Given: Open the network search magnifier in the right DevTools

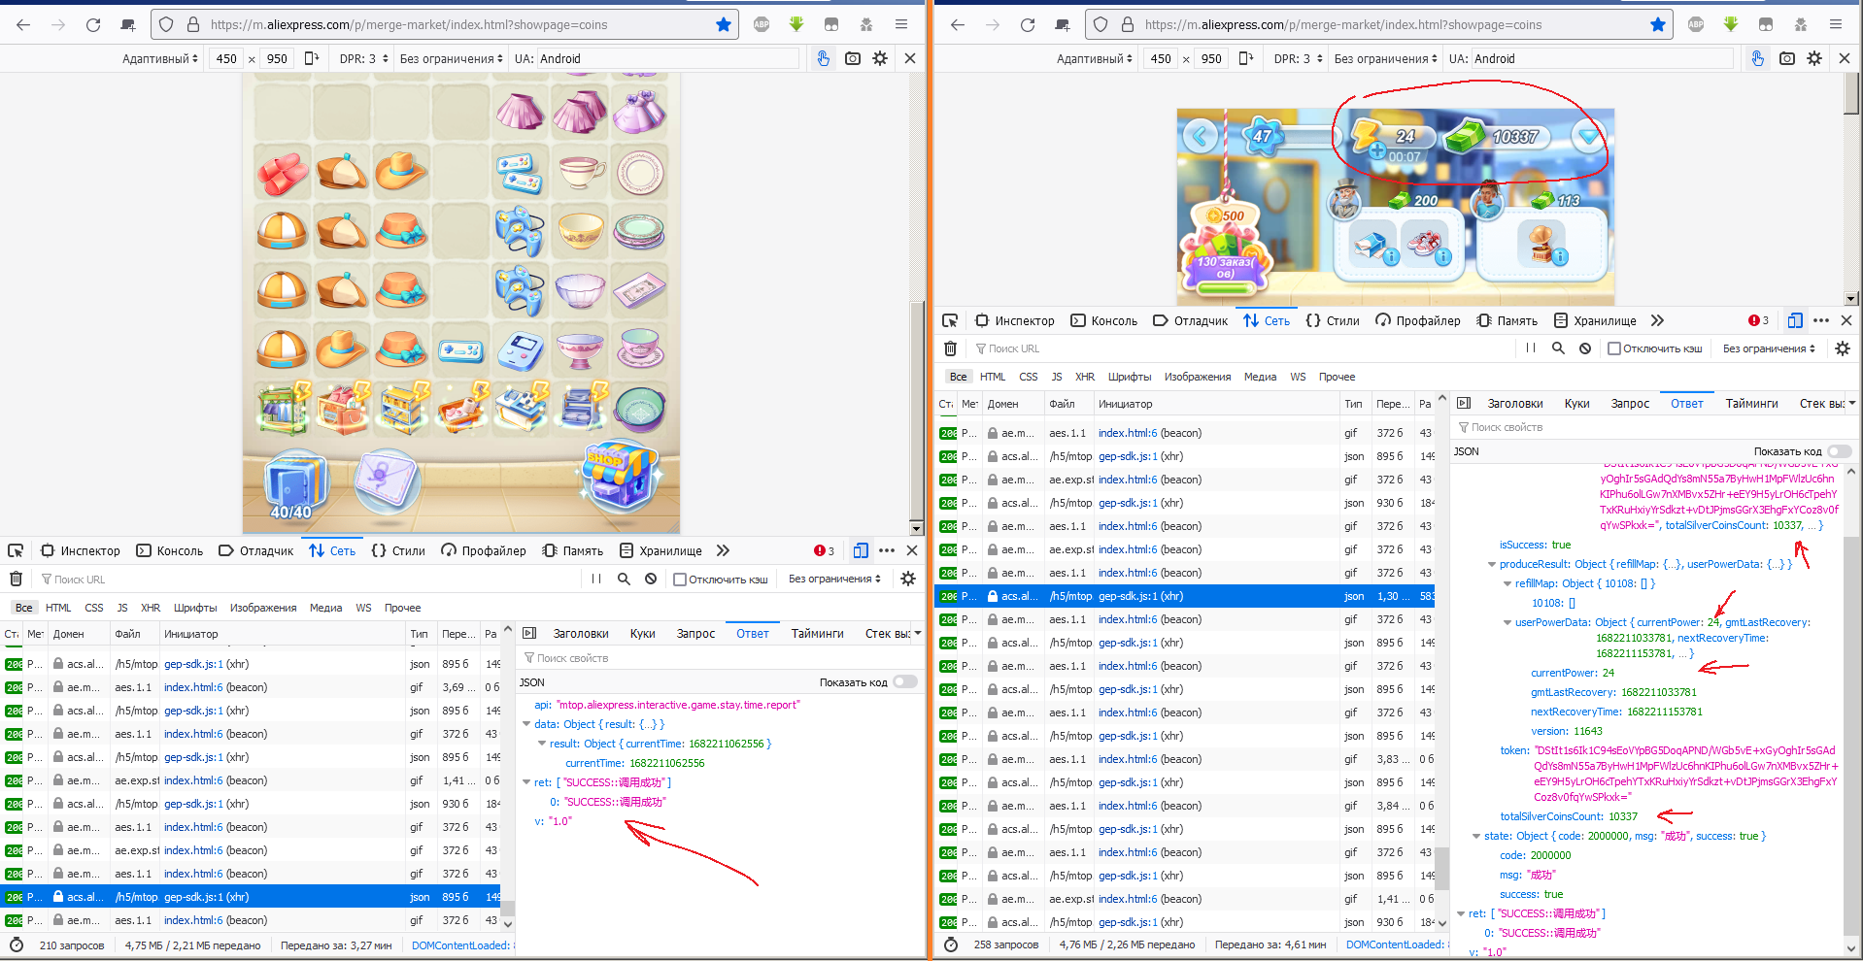Looking at the screenshot, I should [x=1558, y=348].
